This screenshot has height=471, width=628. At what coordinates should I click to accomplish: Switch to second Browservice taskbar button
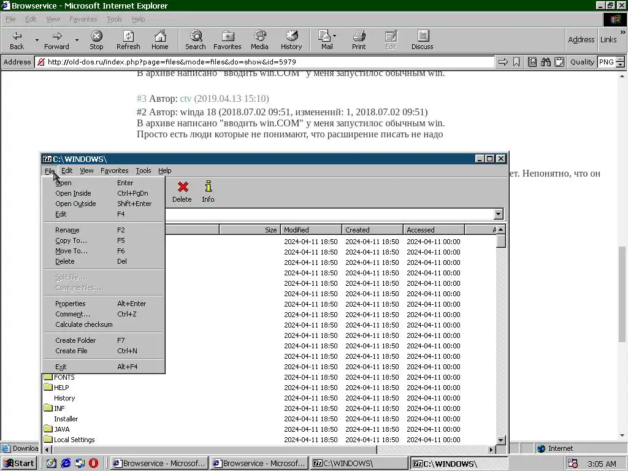click(259, 464)
